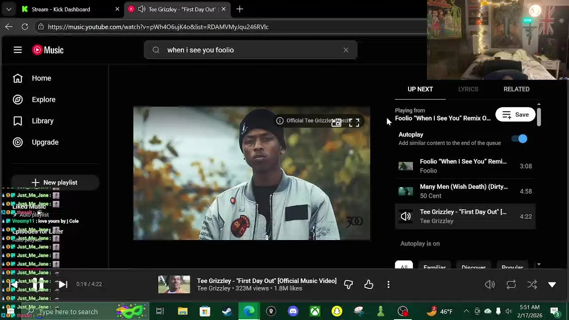
Task: Open File Explorer from the taskbar
Action: (183, 311)
